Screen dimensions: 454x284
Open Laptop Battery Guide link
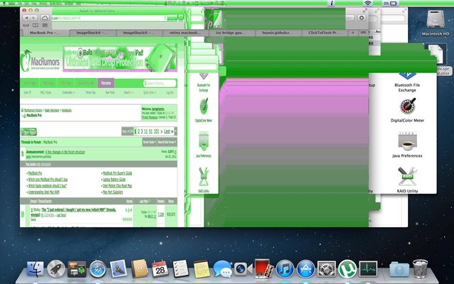(114, 180)
